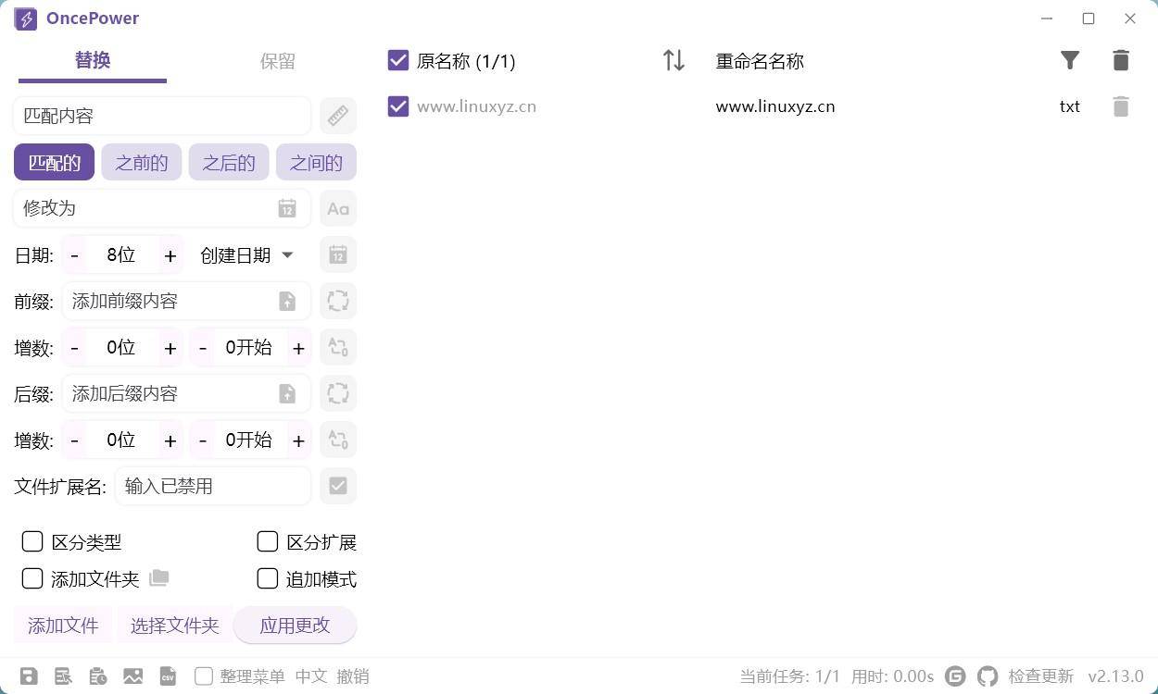Click the loop icon beside 后缀 field
This screenshot has height=694, width=1158.
(338, 393)
